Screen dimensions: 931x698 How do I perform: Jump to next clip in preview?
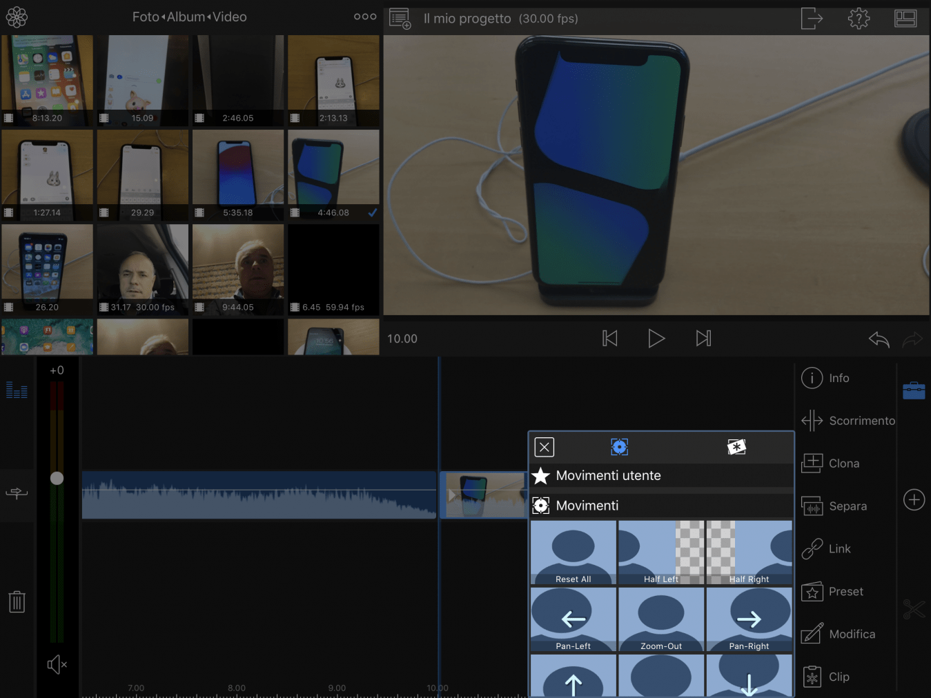pos(703,339)
